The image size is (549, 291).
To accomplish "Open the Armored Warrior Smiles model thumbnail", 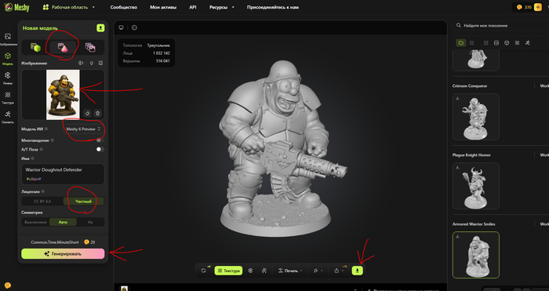I will coord(476,255).
